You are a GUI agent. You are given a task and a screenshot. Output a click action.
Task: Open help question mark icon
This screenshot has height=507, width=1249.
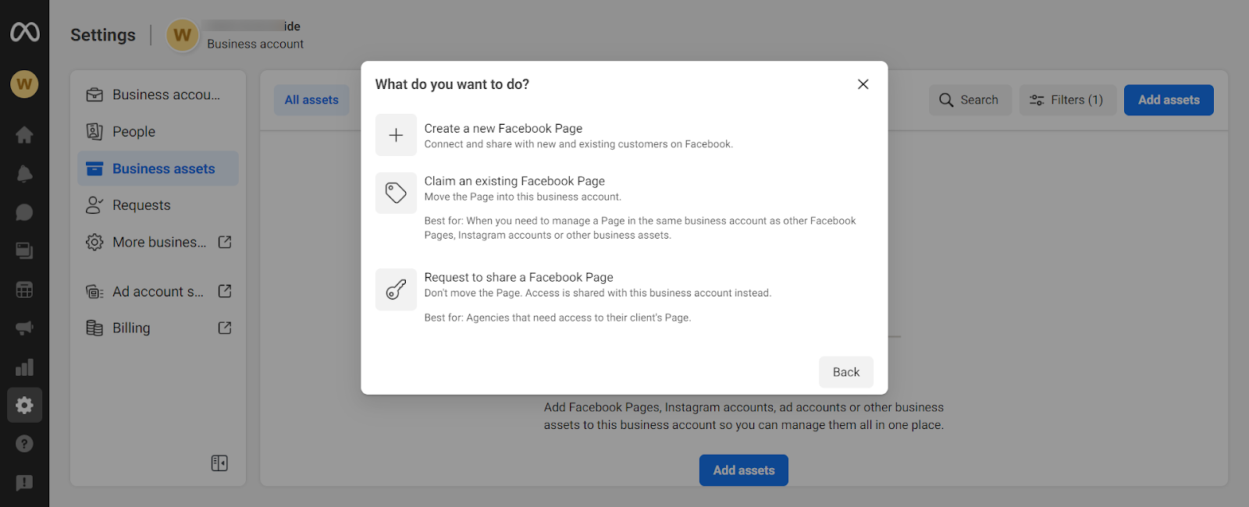pos(24,444)
